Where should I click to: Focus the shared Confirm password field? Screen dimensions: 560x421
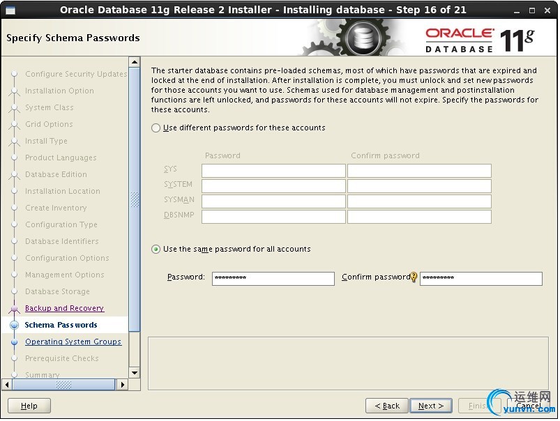481,279
